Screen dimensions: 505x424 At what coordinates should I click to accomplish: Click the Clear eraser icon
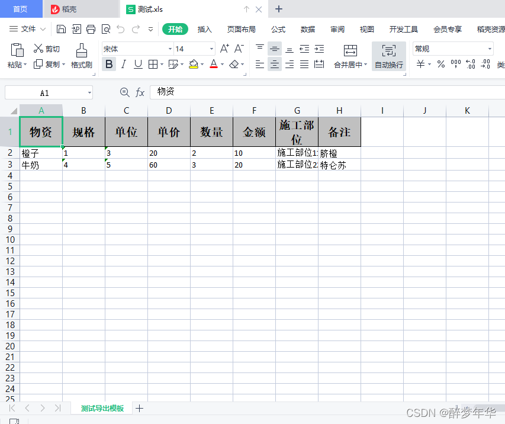(234, 64)
